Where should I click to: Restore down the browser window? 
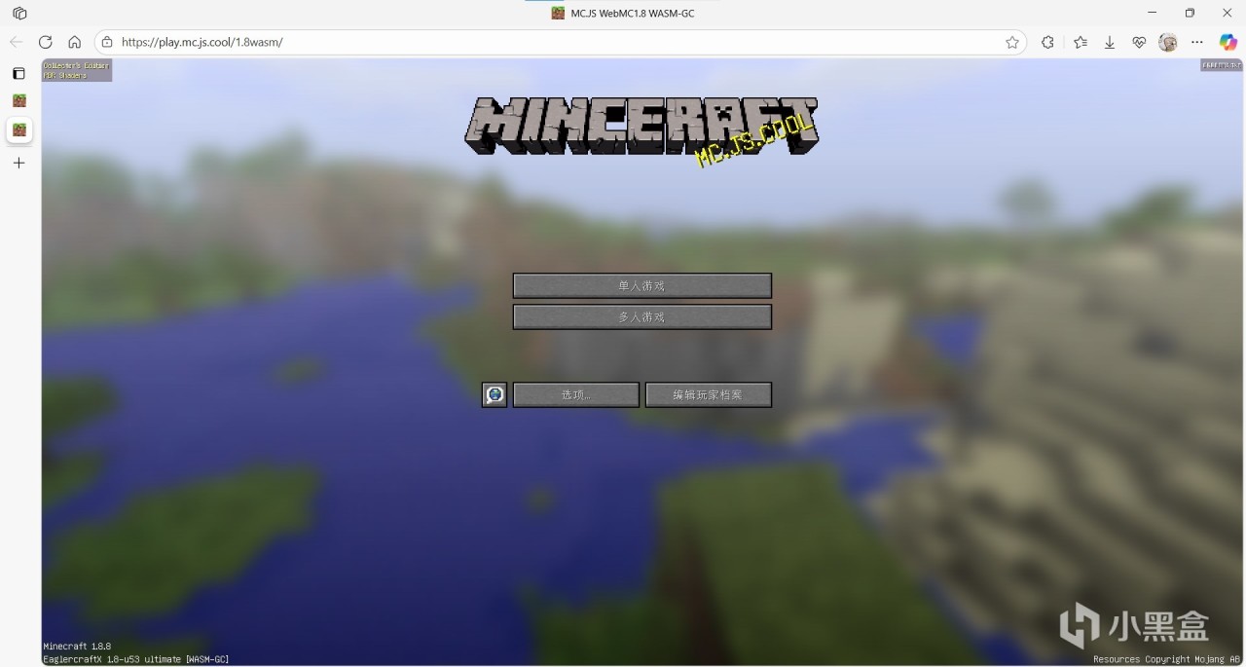click(x=1190, y=13)
